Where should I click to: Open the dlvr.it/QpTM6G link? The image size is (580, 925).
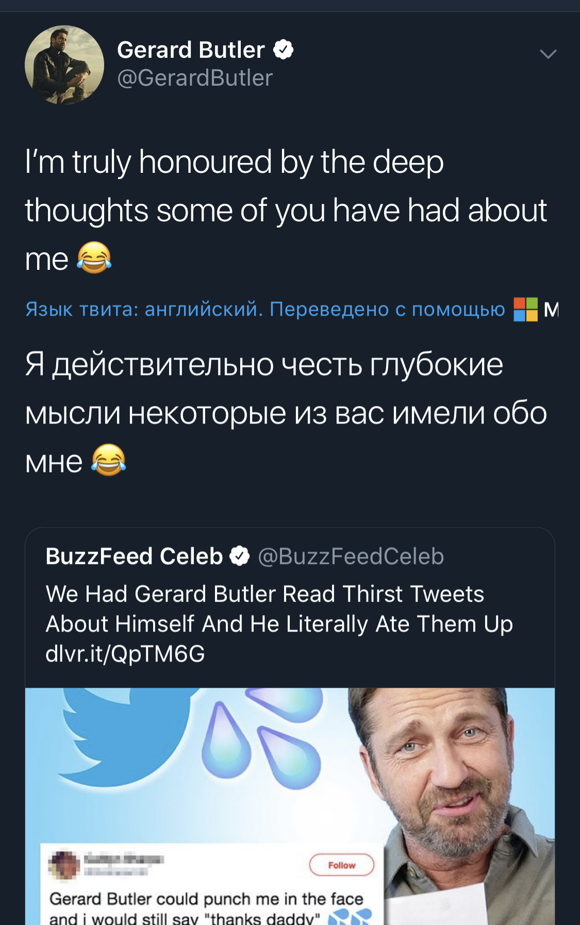click(125, 654)
